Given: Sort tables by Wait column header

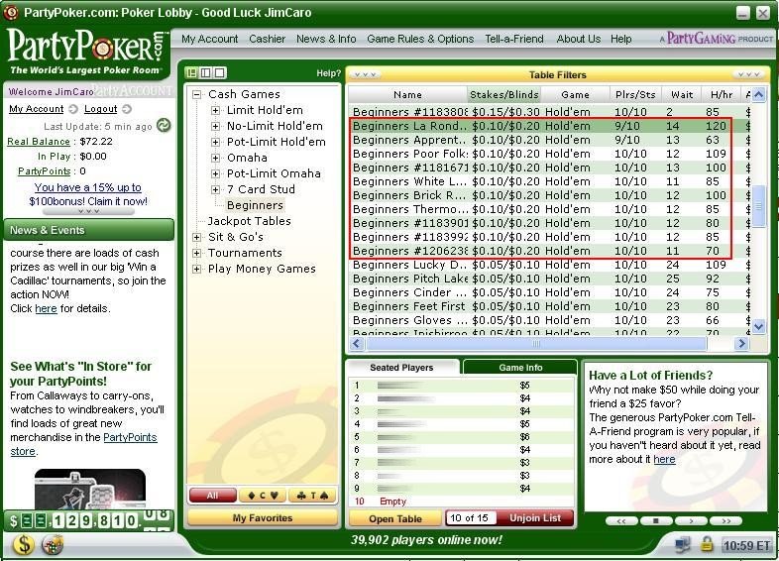Looking at the screenshot, I should point(682,94).
